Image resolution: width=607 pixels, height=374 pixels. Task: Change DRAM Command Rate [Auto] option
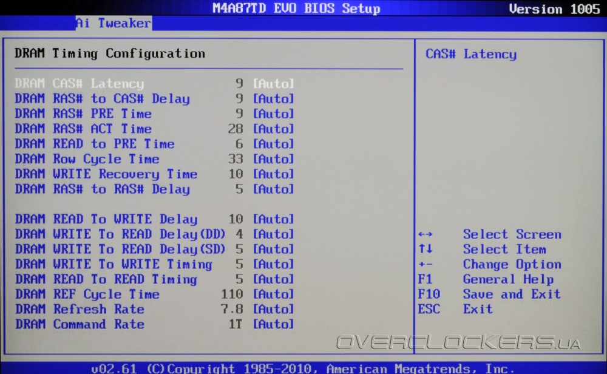tap(273, 324)
